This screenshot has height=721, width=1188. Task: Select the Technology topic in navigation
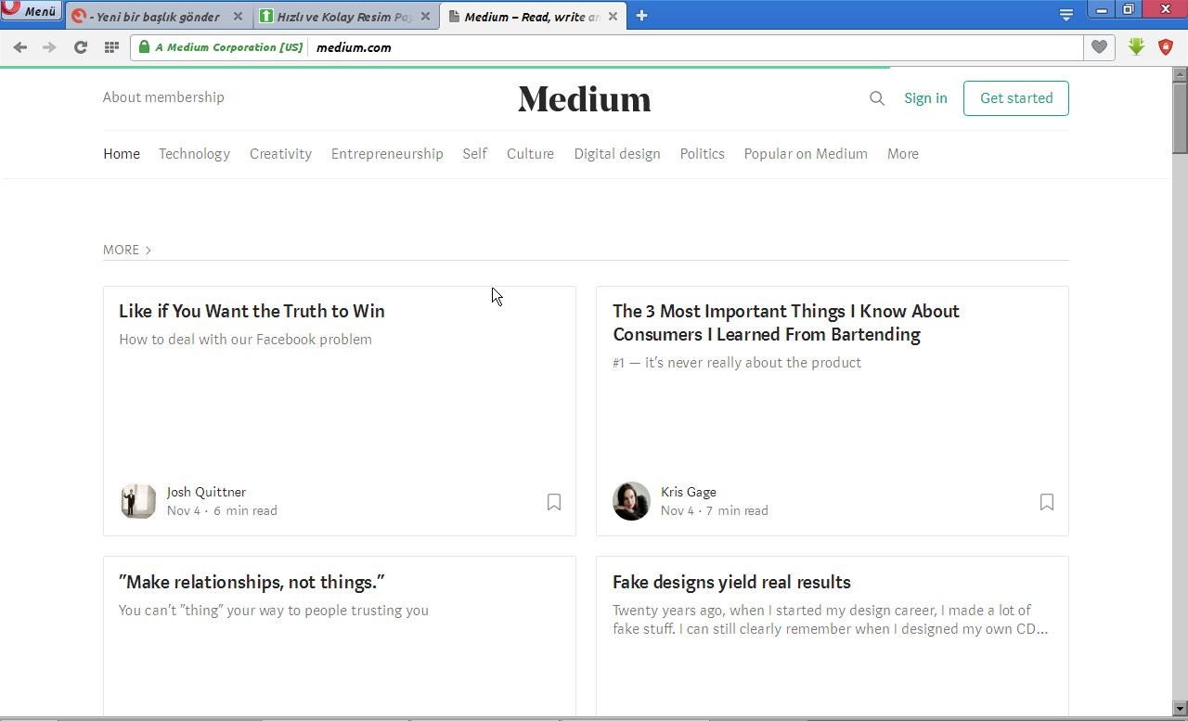[194, 154]
